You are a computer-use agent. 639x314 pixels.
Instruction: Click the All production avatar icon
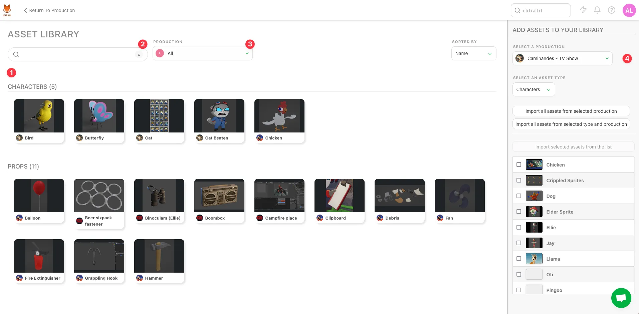click(x=160, y=53)
